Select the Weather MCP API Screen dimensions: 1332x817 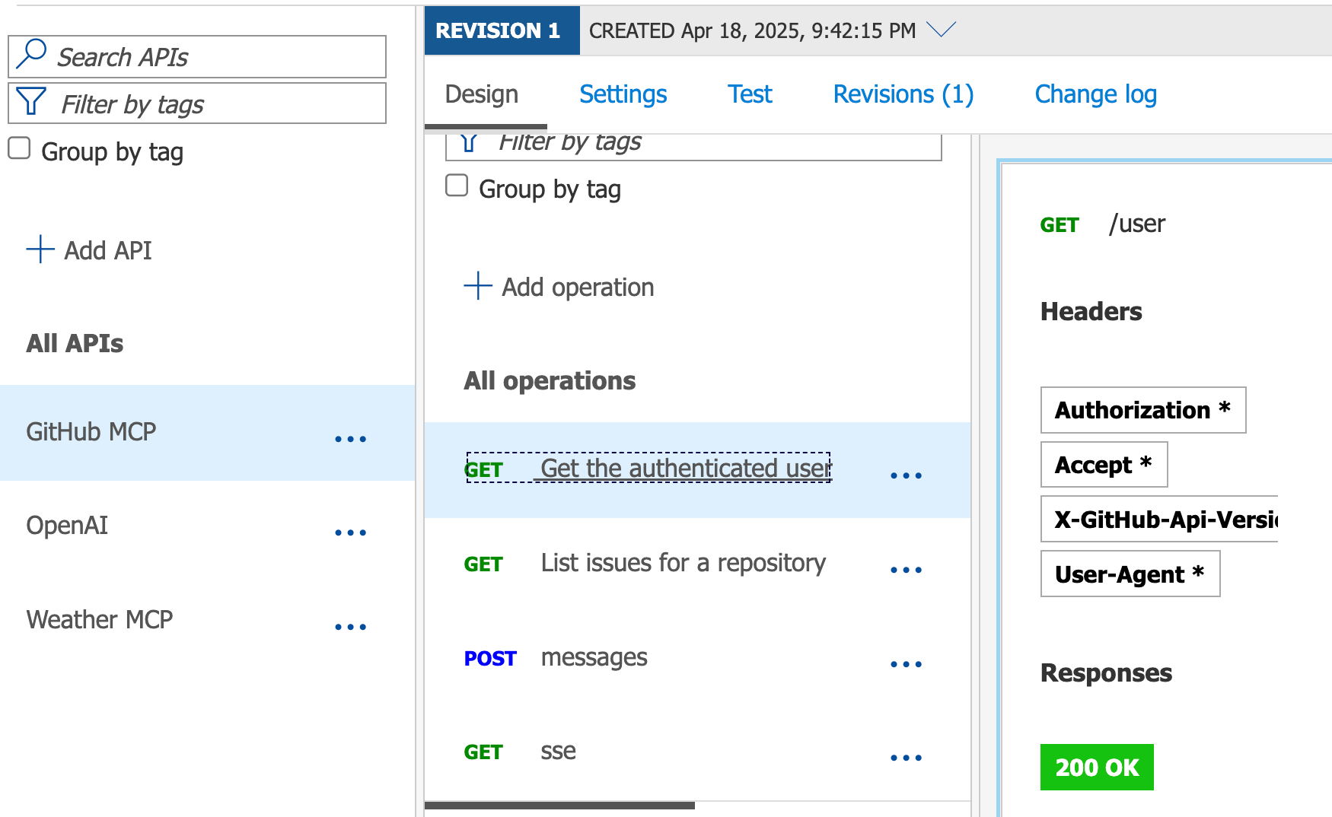tap(207, 620)
